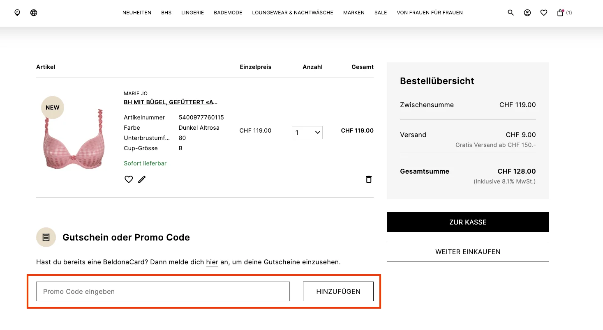
Task: Delete the bra using the trash icon
Action: coord(368,179)
